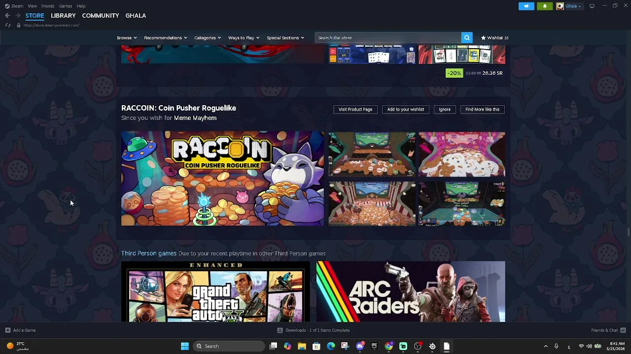This screenshot has height=354, width=631.
Task: Click Add to your wishlist
Action: (406, 109)
